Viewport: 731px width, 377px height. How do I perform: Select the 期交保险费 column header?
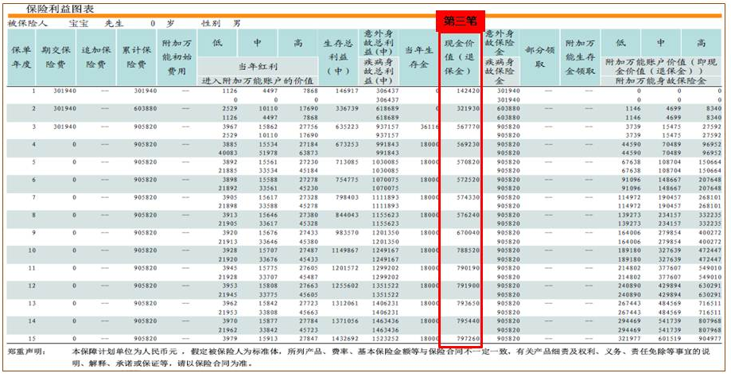click(x=56, y=57)
